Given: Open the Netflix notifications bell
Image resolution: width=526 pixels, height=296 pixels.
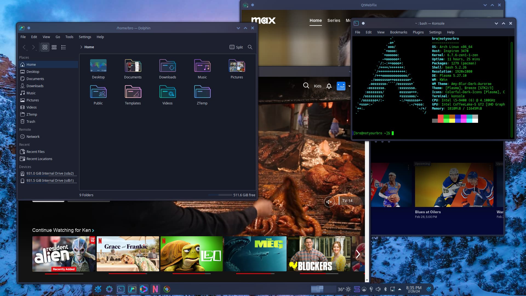Looking at the screenshot, I should pos(329,86).
